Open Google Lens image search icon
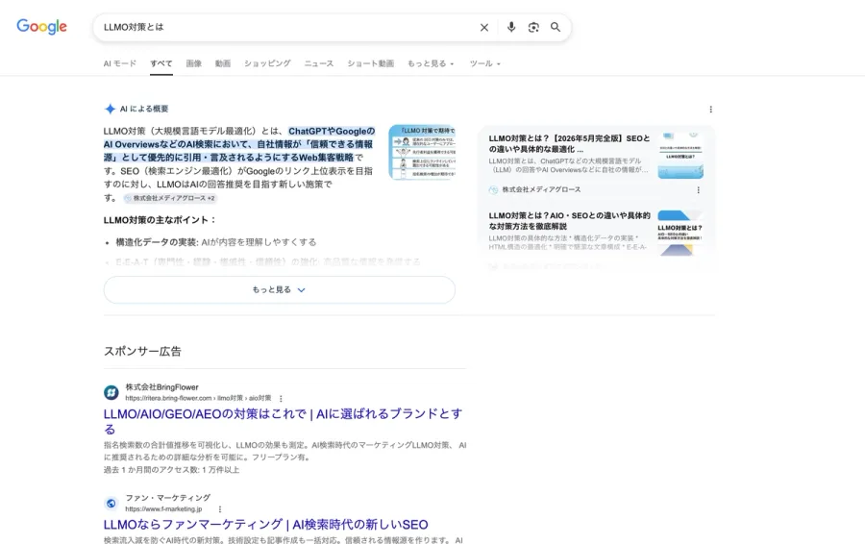This screenshot has width=865, height=544. pyautogui.click(x=532, y=27)
